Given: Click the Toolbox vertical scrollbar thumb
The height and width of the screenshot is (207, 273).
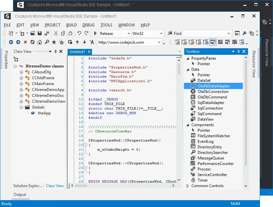Looking at the screenshot, I should pyautogui.click(x=246, y=113).
